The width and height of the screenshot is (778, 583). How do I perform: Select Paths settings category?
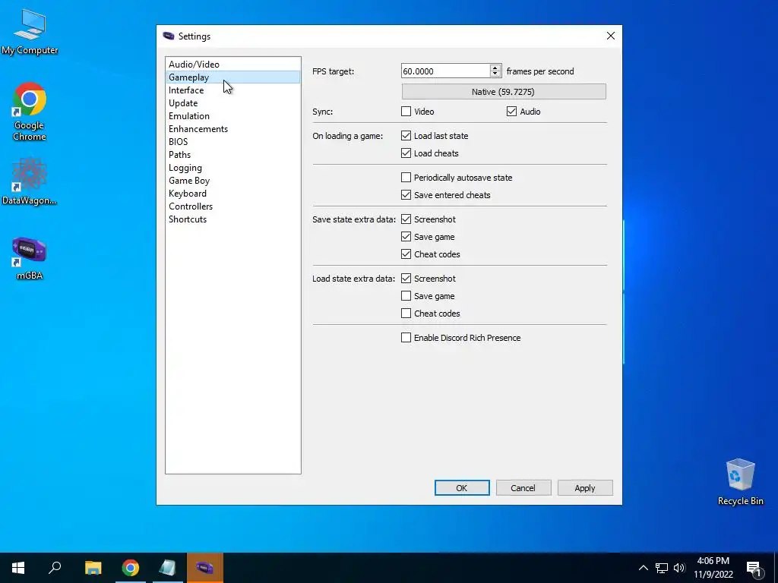point(232,155)
